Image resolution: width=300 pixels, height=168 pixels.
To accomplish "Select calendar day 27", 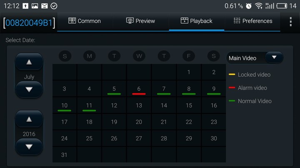I will click(139, 138).
